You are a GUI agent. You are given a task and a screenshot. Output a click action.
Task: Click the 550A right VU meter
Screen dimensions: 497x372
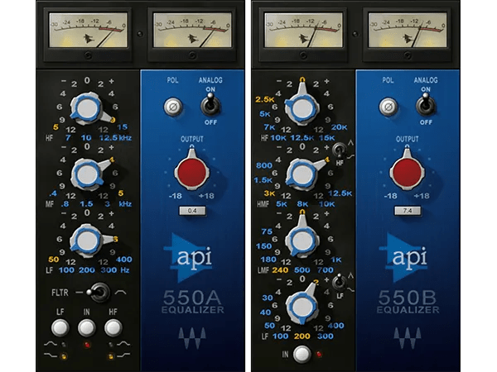[x=192, y=30]
